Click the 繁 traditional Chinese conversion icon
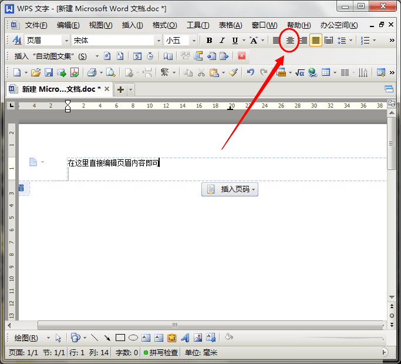401x364 pixels. 165,72
